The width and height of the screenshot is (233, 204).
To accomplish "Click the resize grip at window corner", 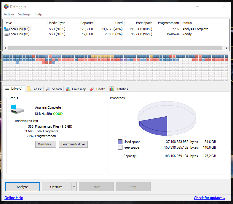I will click(x=229, y=199).
